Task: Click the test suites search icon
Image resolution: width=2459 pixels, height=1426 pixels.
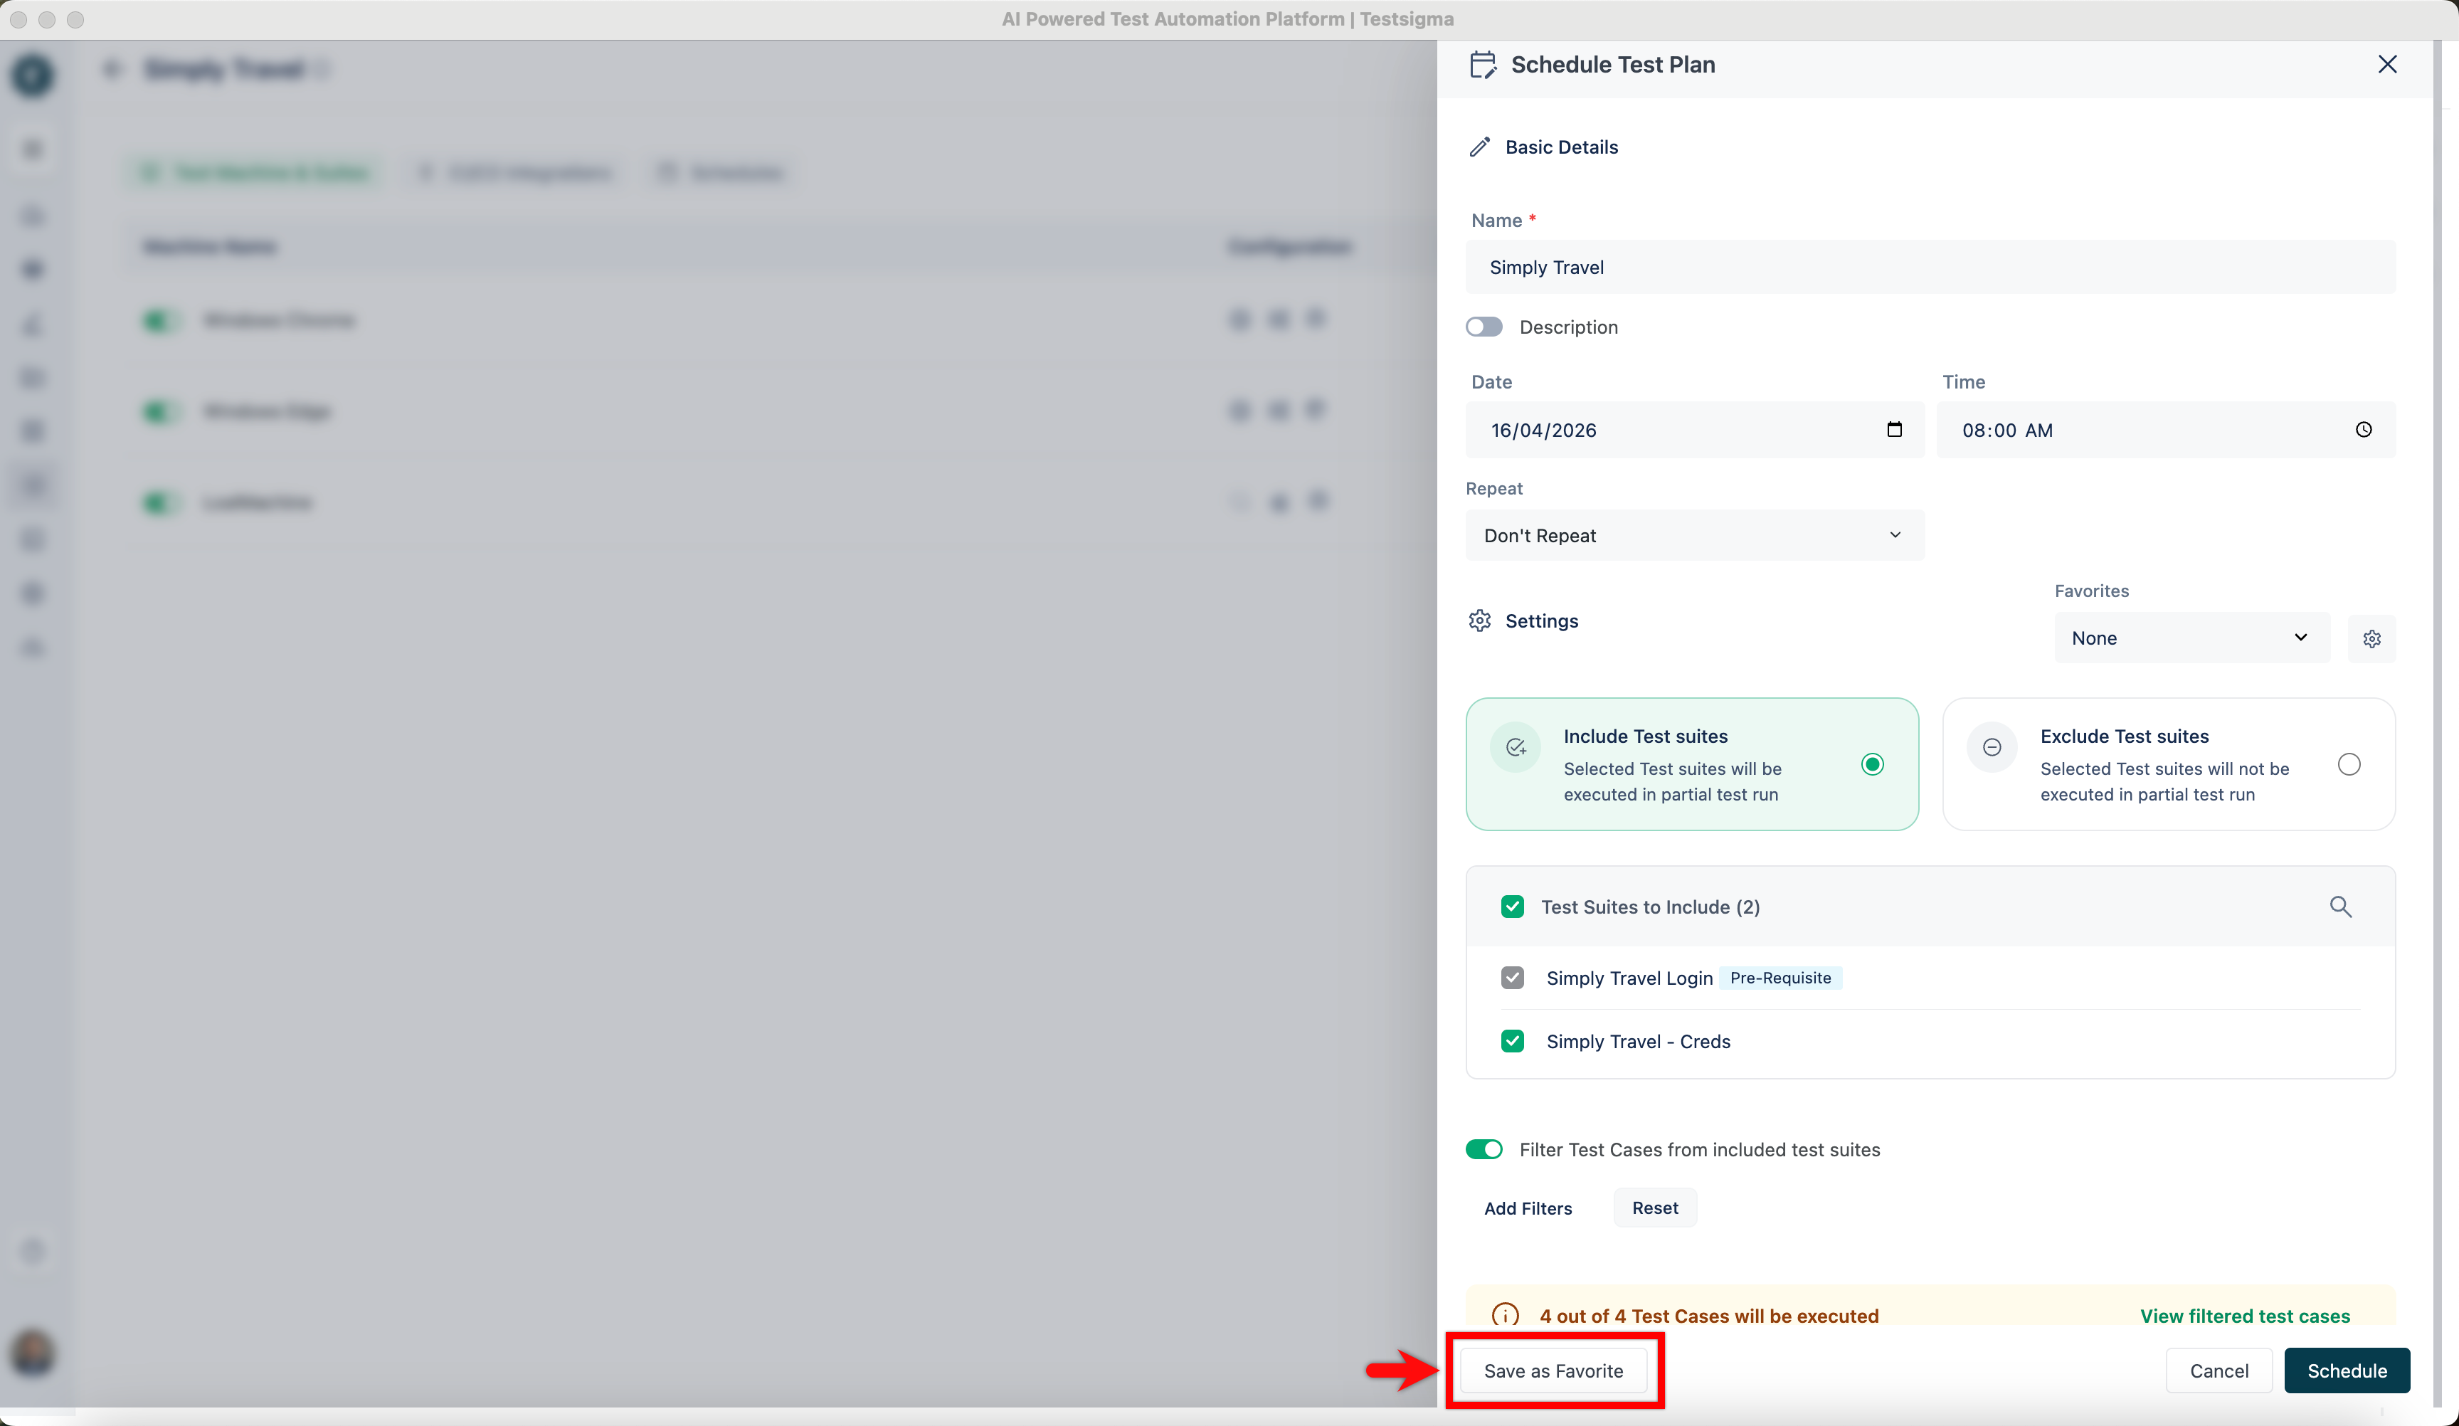Action: click(2340, 907)
